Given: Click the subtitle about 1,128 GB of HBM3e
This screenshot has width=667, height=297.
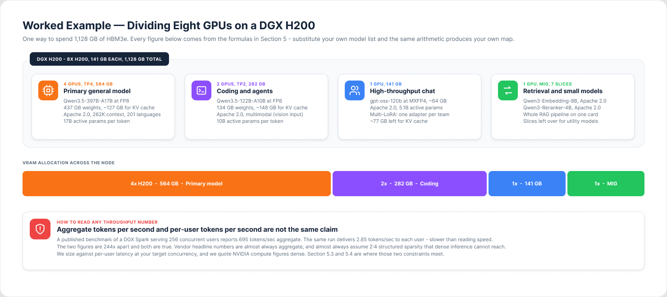Looking at the screenshot, I should coord(268,39).
